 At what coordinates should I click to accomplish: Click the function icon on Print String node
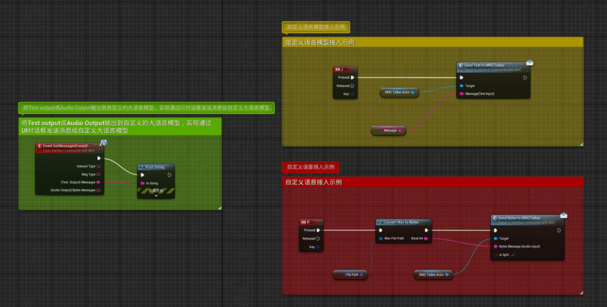142,167
